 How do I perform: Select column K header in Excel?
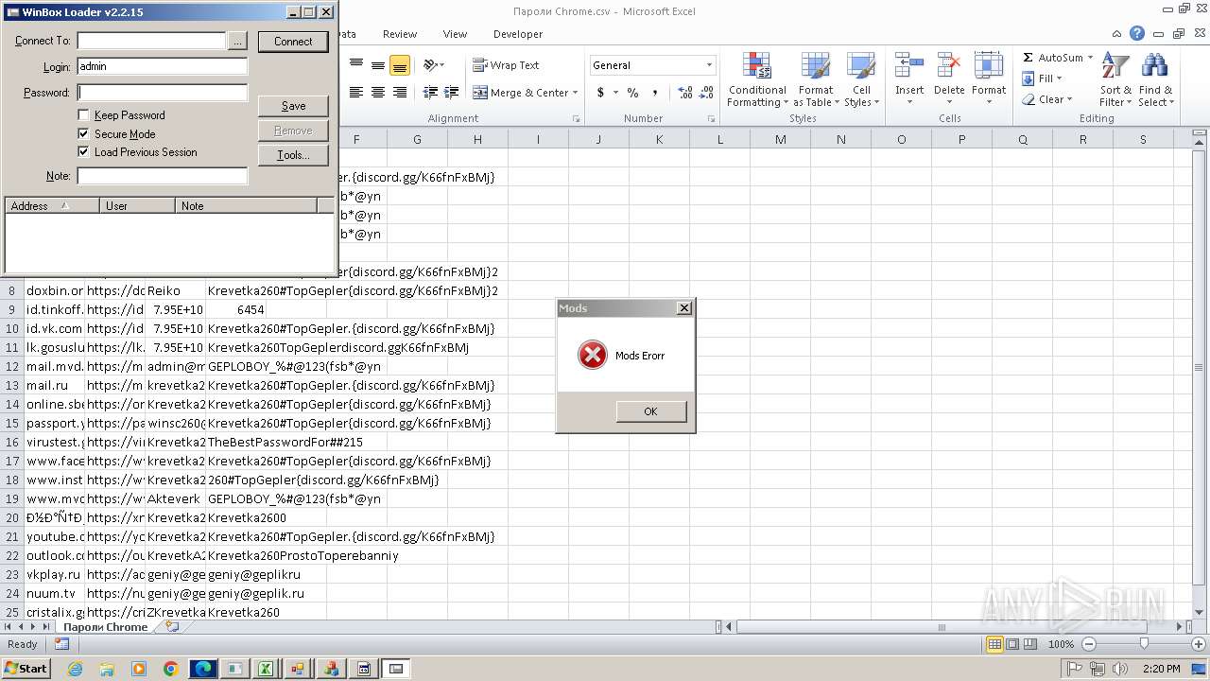[659, 140]
